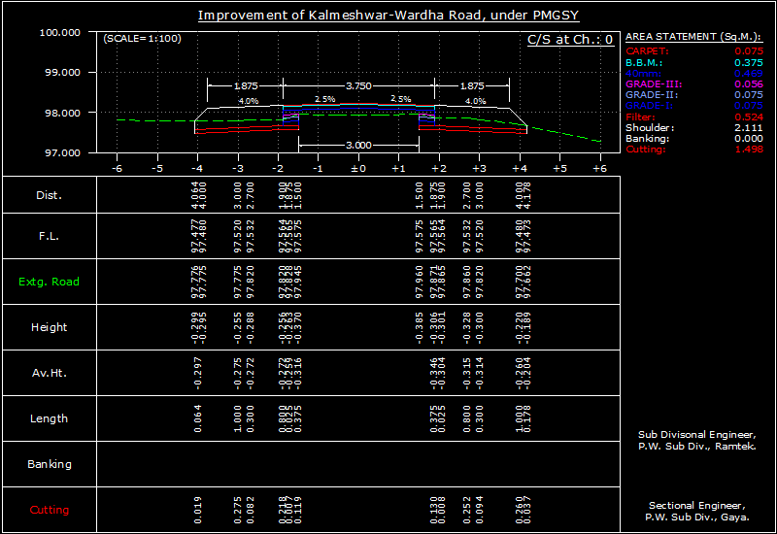Select the red 'Cutting' table row header

50,510
